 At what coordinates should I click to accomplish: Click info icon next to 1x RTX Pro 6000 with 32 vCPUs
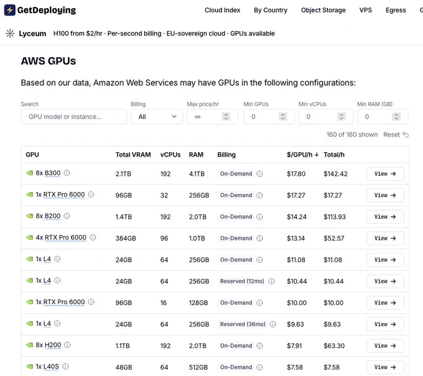pyautogui.click(x=91, y=195)
